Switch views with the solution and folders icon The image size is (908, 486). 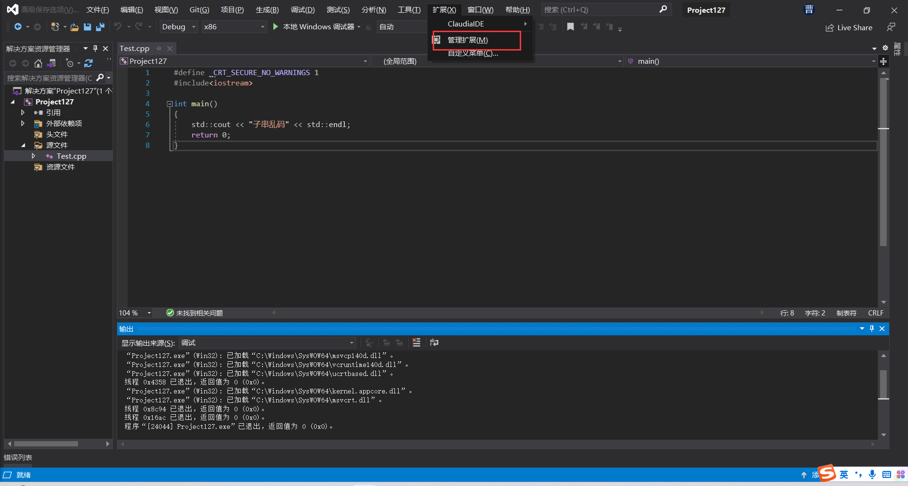point(52,63)
